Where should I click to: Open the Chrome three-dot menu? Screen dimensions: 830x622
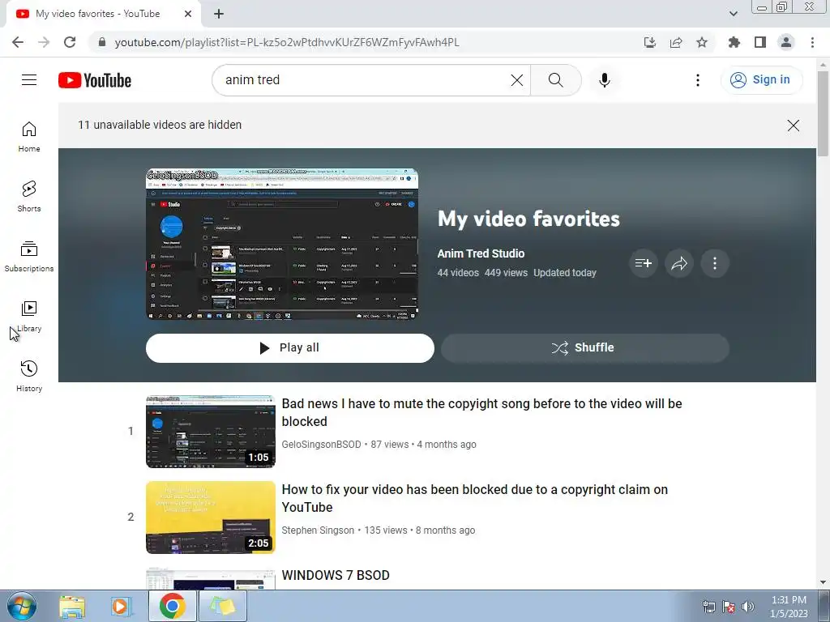812,42
